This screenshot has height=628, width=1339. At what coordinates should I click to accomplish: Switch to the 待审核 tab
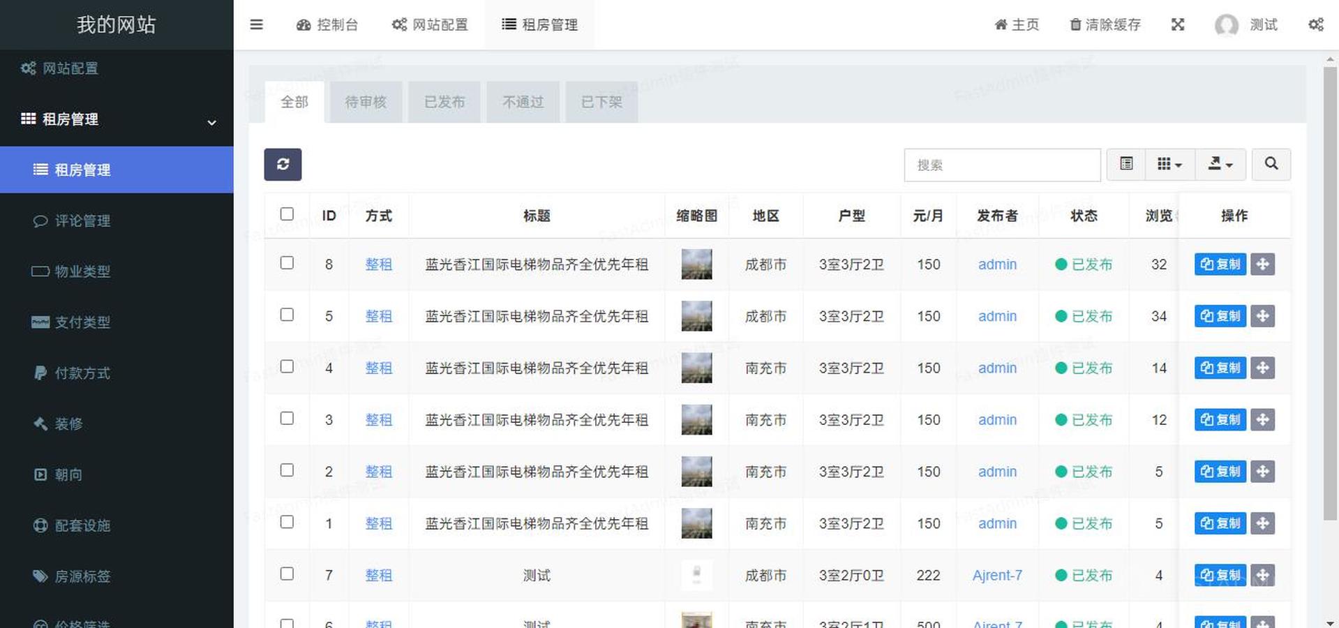pos(366,102)
